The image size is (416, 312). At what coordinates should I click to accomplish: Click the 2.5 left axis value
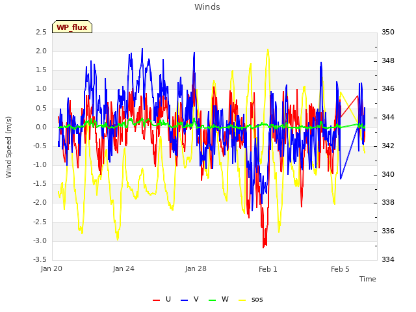pyautogui.click(x=42, y=32)
